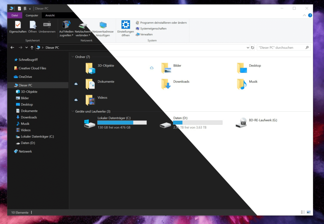Open the BD-RE-Laufwerk (G:) drive
The image size is (324, 224).
(x=241, y=122)
